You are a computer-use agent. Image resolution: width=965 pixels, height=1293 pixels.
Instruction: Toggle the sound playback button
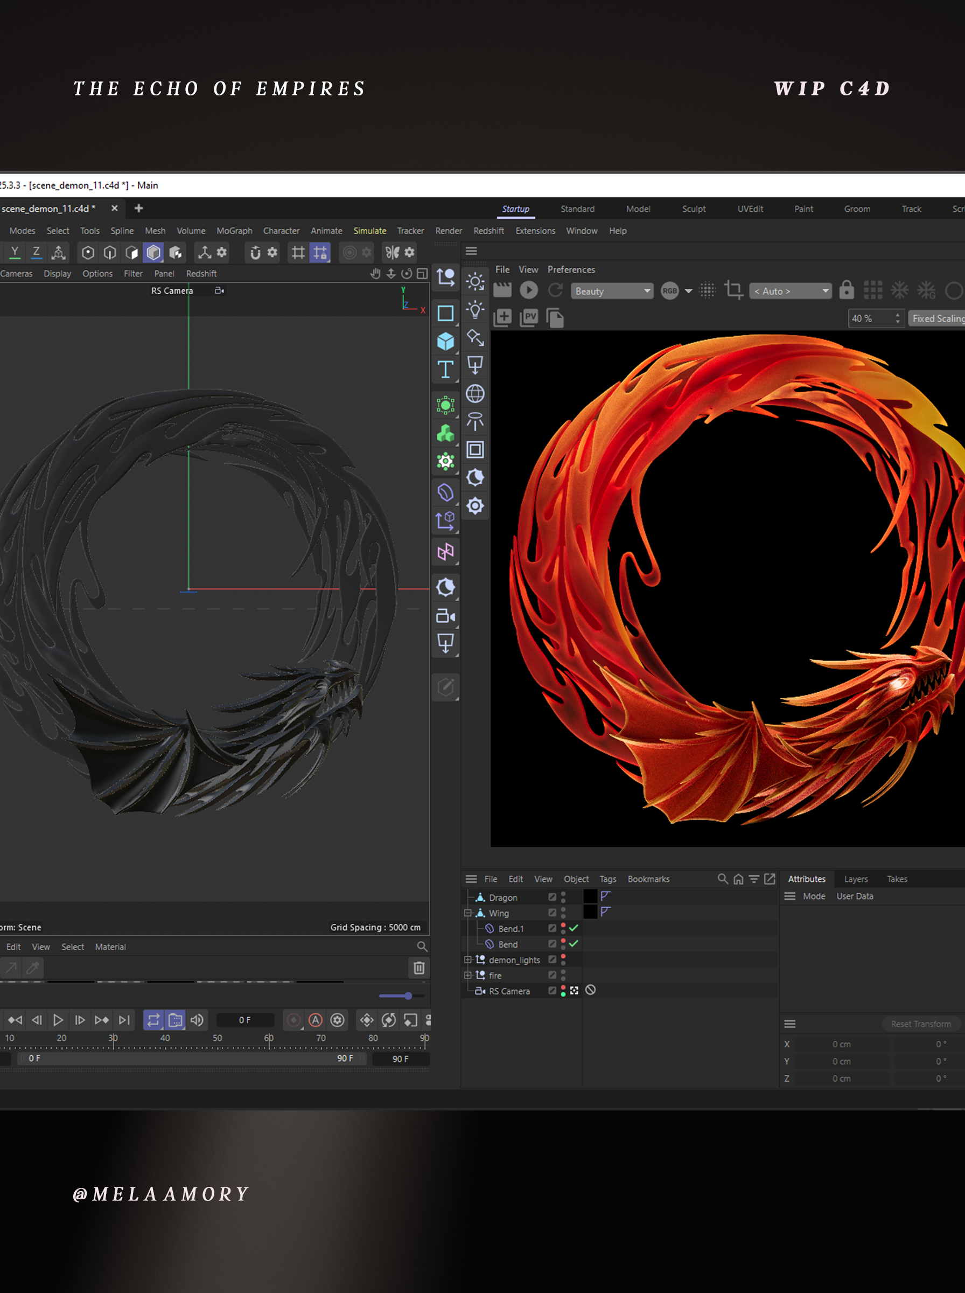click(197, 1020)
